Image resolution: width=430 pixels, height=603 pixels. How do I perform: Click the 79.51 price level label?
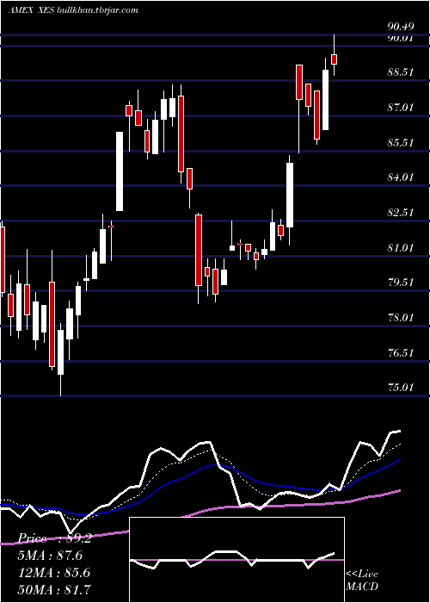tap(401, 283)
